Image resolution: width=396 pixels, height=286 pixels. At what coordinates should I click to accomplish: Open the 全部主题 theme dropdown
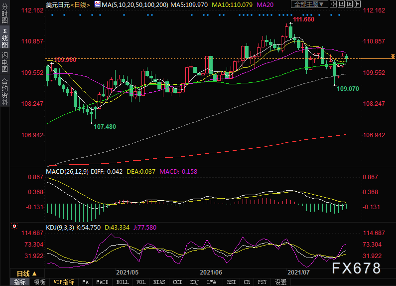309,4
